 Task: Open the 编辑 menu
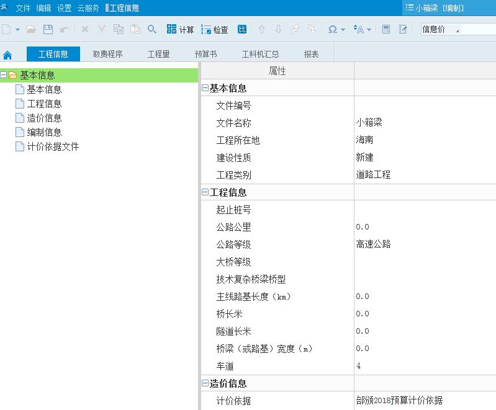(x=43, y=8)
